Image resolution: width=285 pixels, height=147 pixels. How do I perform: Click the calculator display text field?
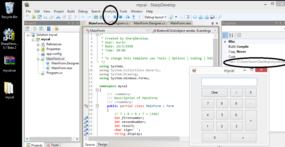coord(229,82)
